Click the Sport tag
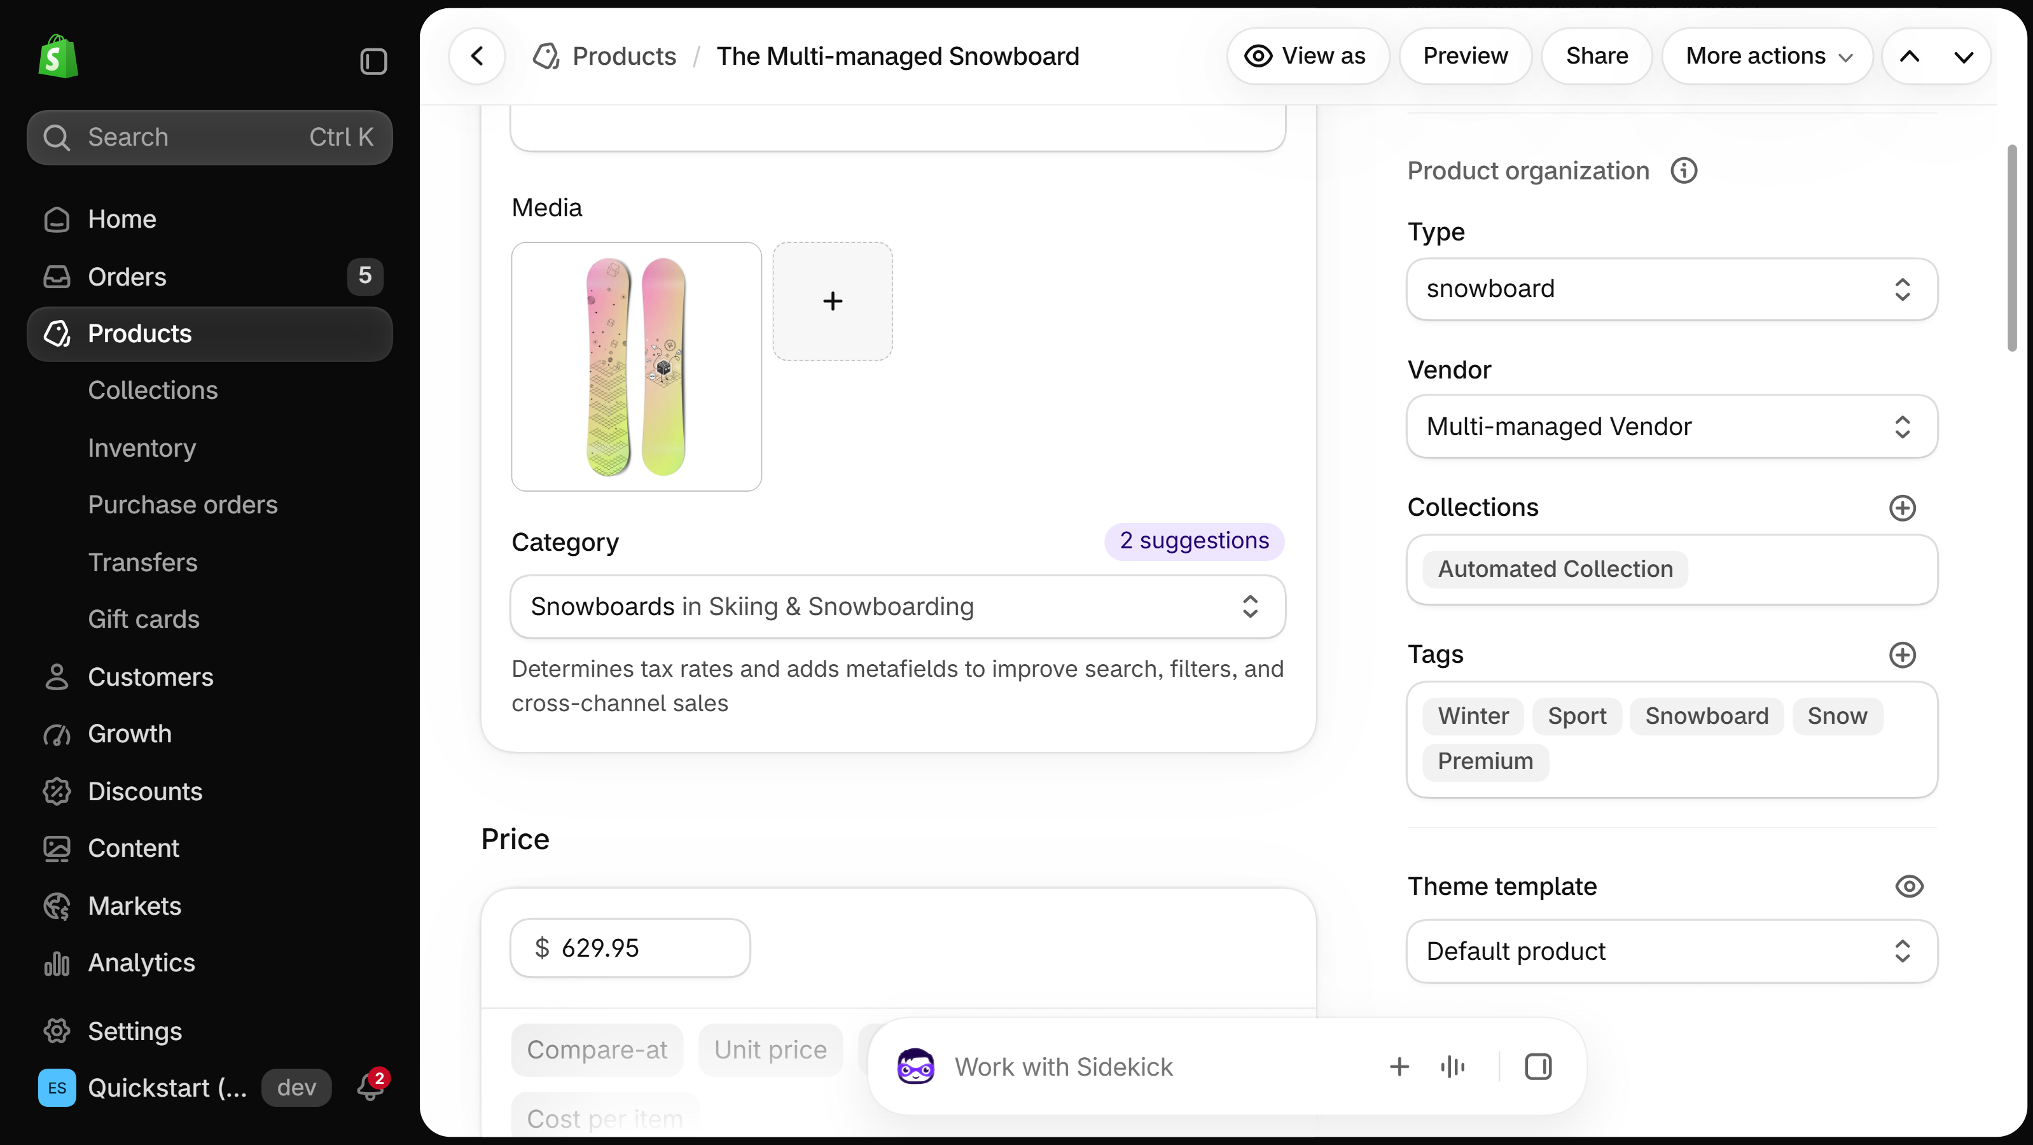The width and height of the screenshot is (2033, 1145). tap(1576, 716)
